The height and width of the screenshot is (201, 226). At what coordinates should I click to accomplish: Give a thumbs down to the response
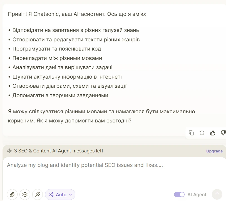tap(223, 133)
